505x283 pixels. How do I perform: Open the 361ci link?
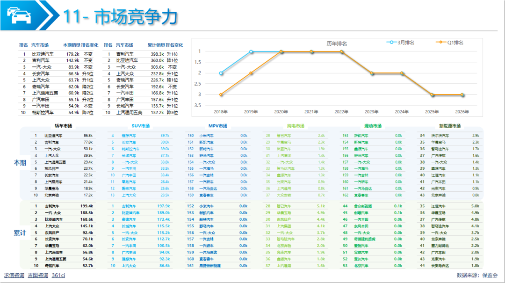(58, 275)
